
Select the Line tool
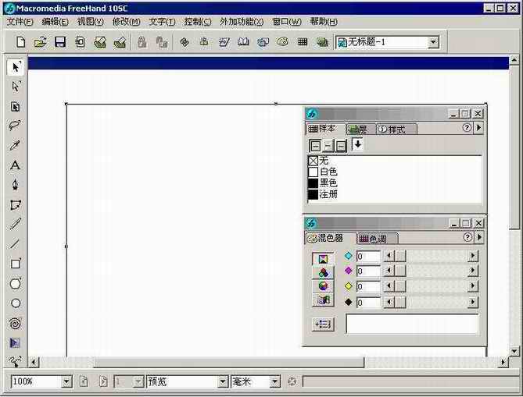pos(16,243)
